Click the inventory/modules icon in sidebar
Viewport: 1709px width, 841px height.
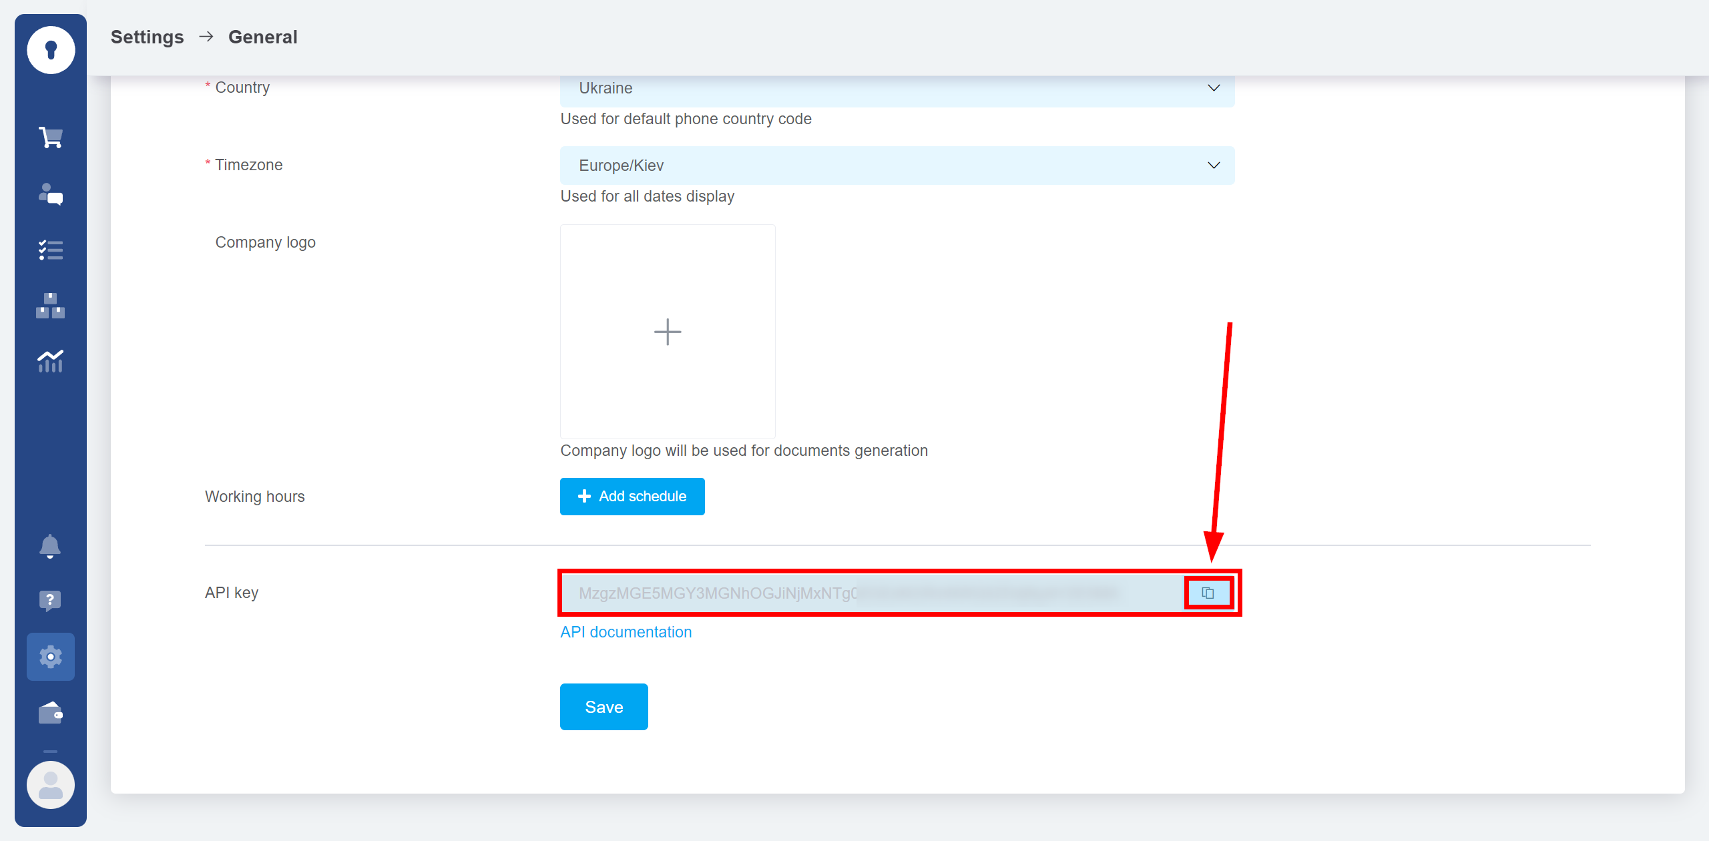point(51,306)
